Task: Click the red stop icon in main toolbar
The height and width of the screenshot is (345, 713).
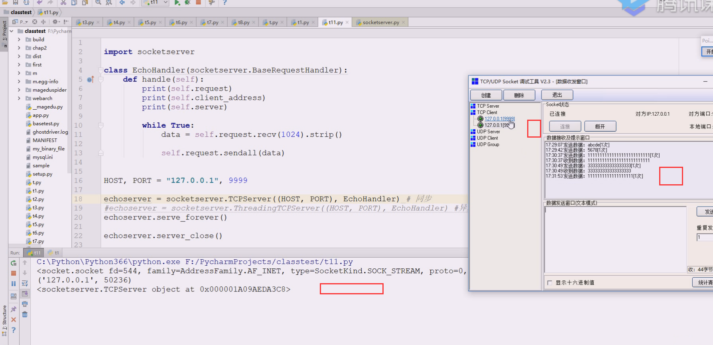Action: tap(198, 2)
